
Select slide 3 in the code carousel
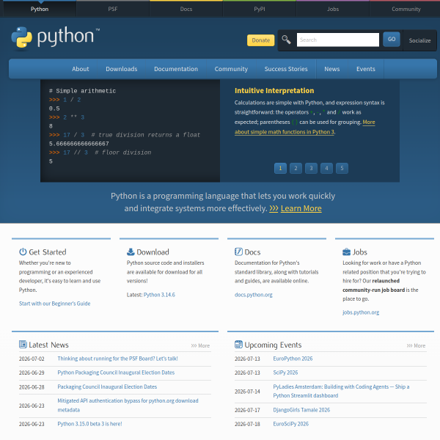[311, 168]
